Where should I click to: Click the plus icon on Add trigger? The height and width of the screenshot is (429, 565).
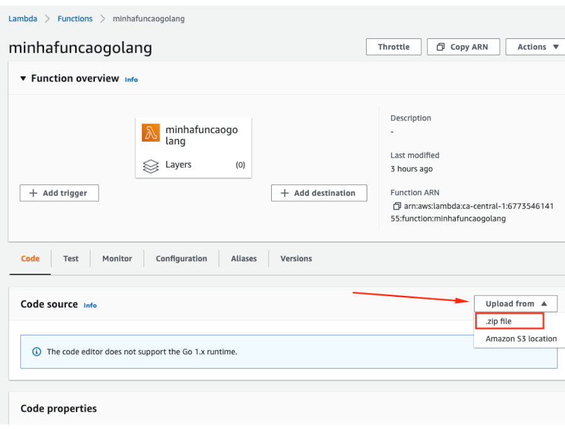[x=34, y=193]
